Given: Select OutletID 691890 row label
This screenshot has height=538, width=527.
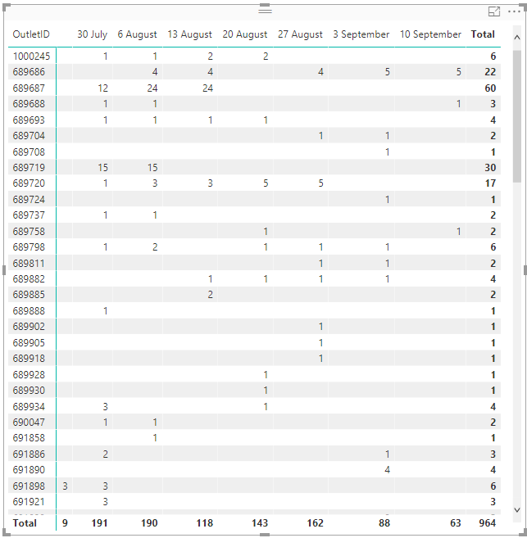Looking at the screenshot, I should click(x=29, y=470).
